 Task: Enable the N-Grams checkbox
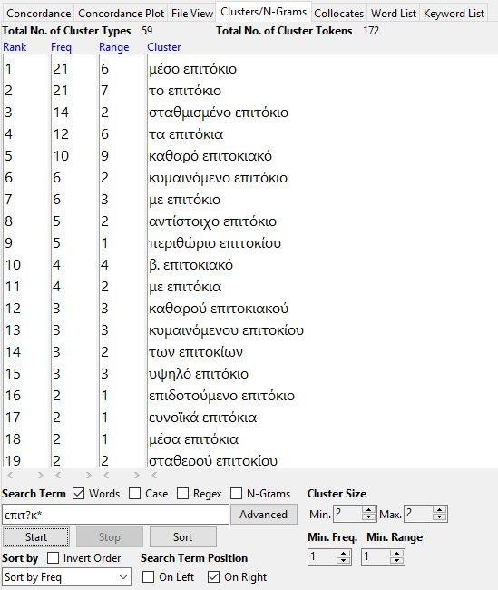[x=236, y=493]
